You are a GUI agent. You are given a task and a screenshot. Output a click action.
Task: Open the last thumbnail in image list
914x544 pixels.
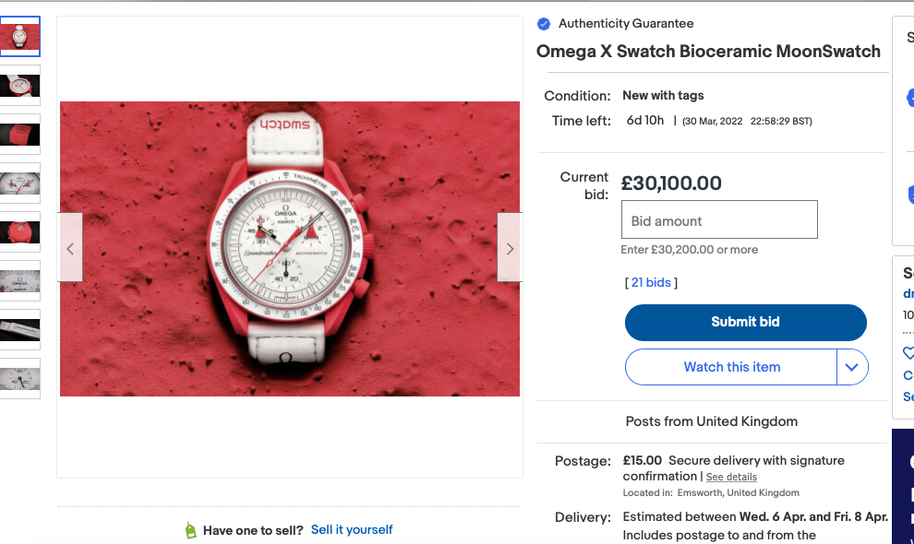click(19, 379)
